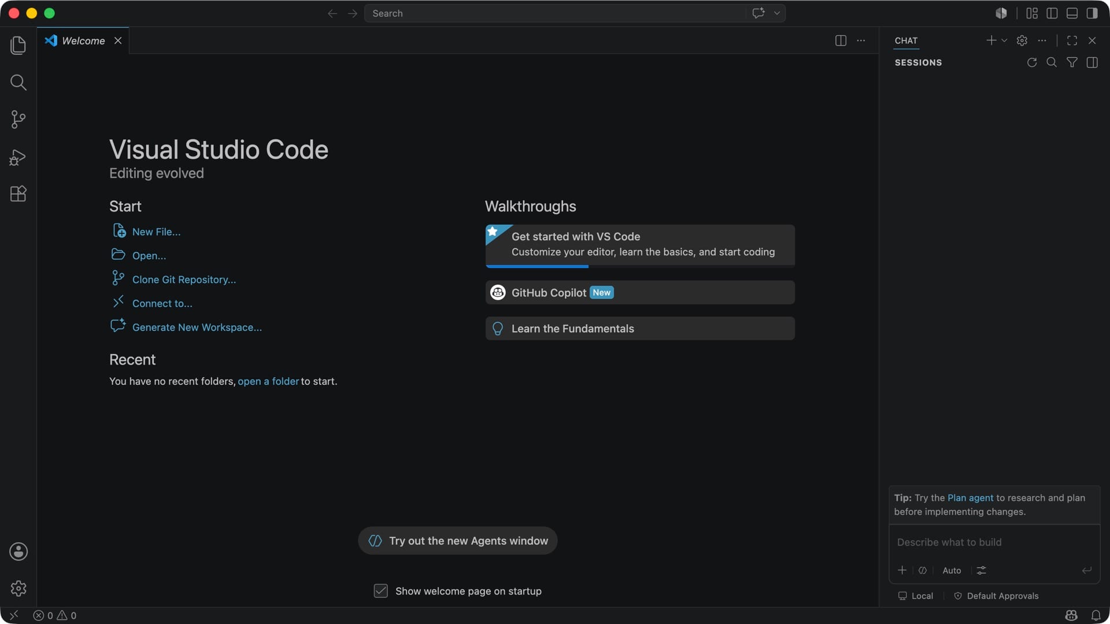Refresh the chat sessions list

(1032, 62)
